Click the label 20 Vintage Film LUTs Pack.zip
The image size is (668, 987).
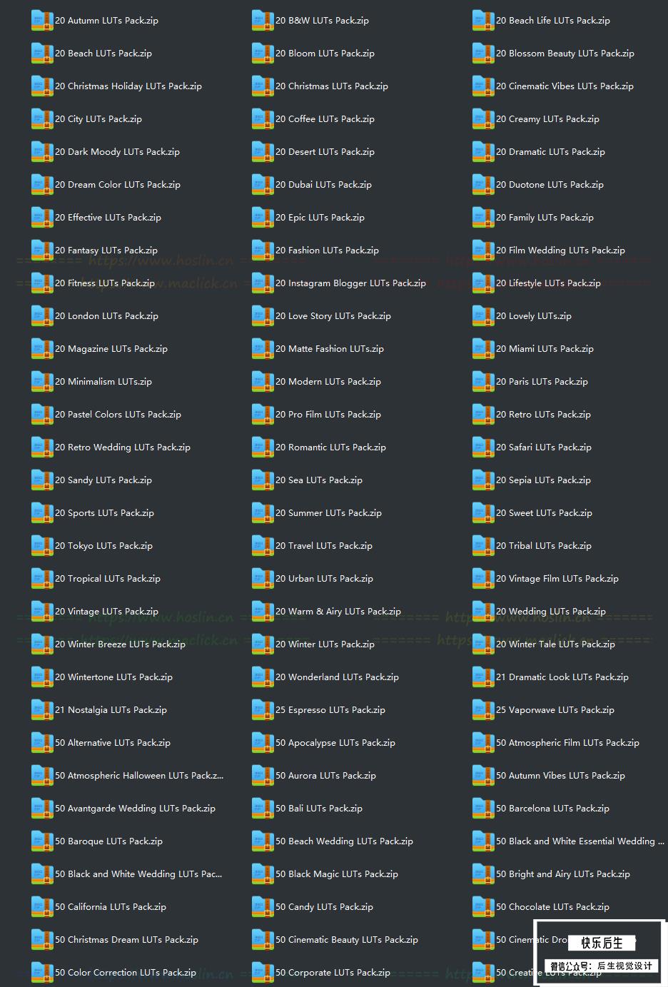(x=557, y=579)
